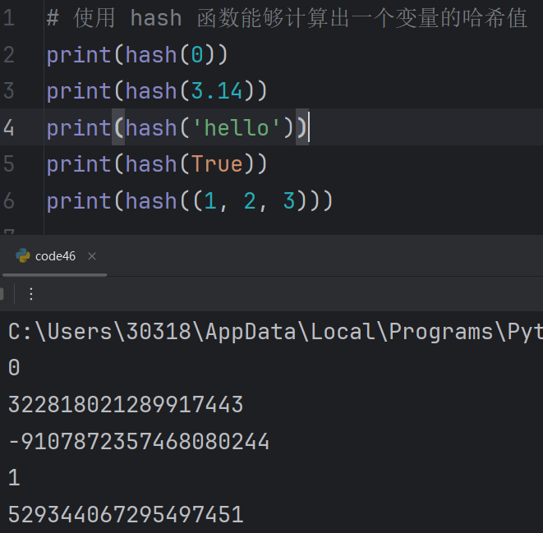The image size is (543, 533).
Task: Click the True keyword in the code
Action: [217, 164]
